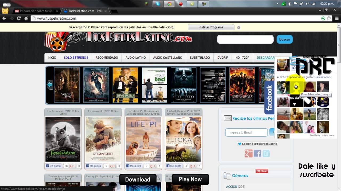Viewport: 341px width, 191px height.
Task: Open the Chrome menu hamburger icon
Action: pos(336,18)
